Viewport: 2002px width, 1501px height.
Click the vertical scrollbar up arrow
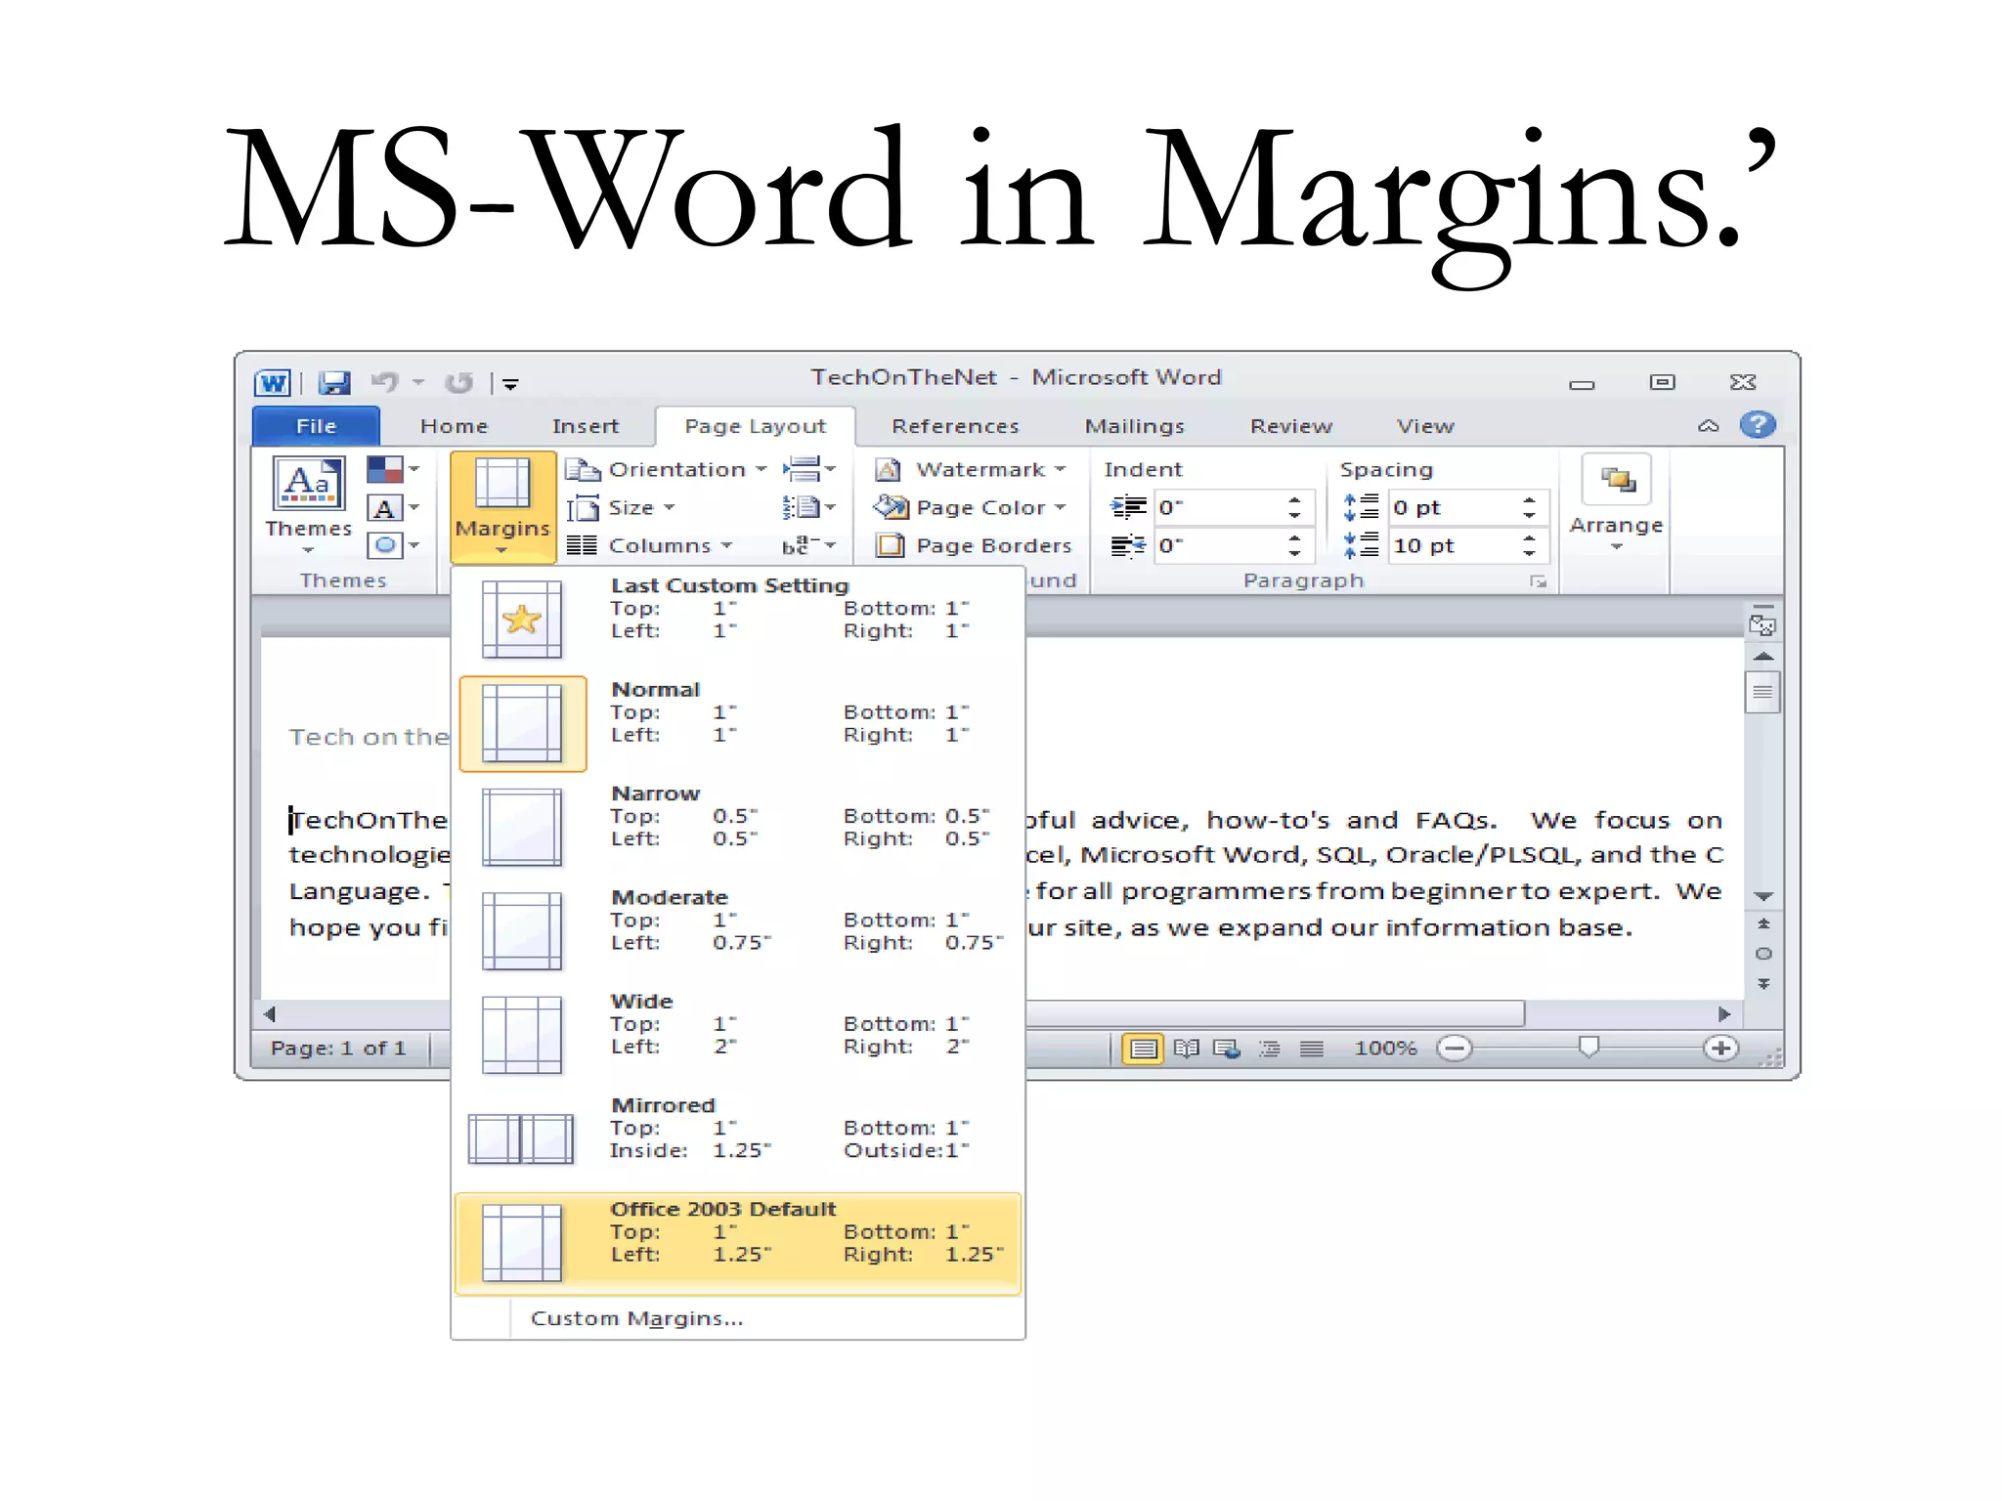pyautogui.click(x=1763, y=656)
